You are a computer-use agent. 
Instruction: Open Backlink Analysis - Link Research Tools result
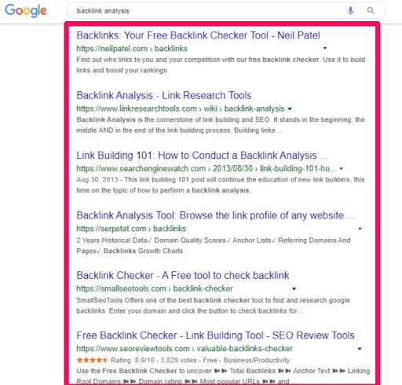coord(164,95)
